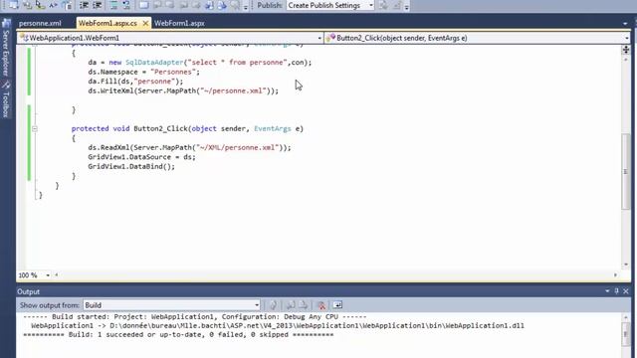
Task: Toggle auto hide pin on Output panel
Action: (616, 291)
